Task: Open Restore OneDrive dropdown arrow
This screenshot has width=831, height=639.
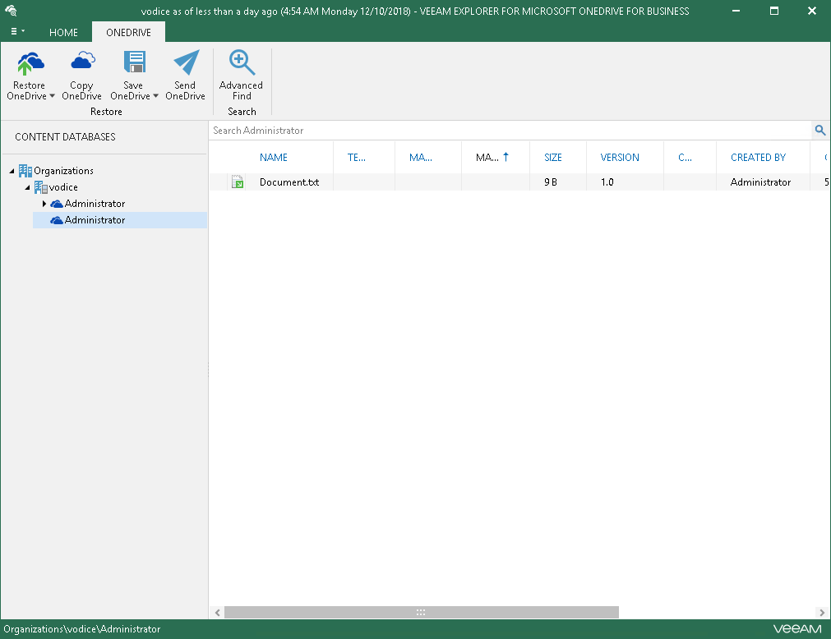Action: [52, 96]
